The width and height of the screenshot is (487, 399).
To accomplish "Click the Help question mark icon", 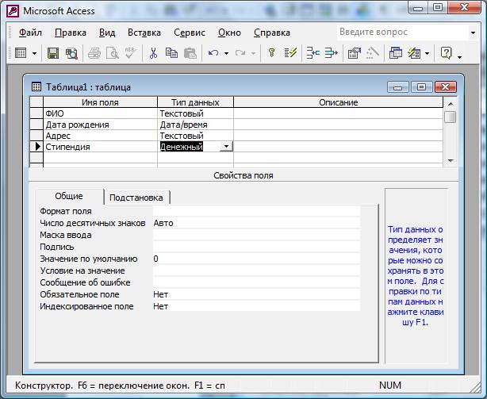I will 446,53.
